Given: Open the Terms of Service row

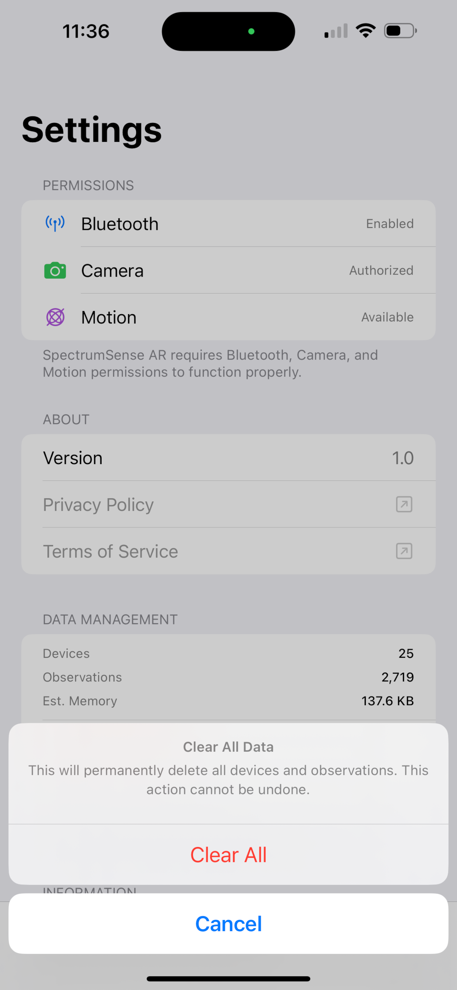Looking at the screenshot, I should click(x=229, y=551).
